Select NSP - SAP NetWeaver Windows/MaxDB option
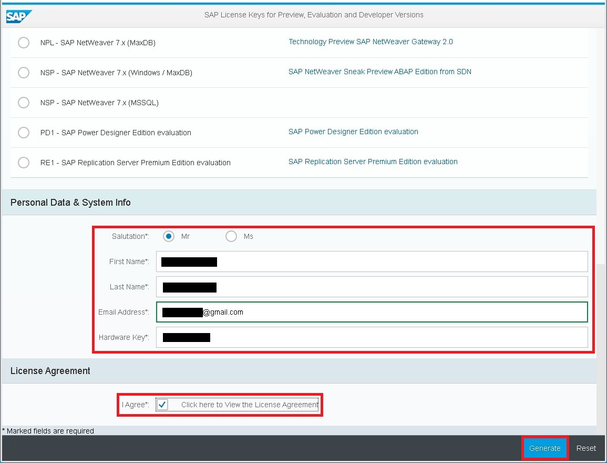Image resolution: width=607 pixels, height=463 pixels. [x=23, y=73]
